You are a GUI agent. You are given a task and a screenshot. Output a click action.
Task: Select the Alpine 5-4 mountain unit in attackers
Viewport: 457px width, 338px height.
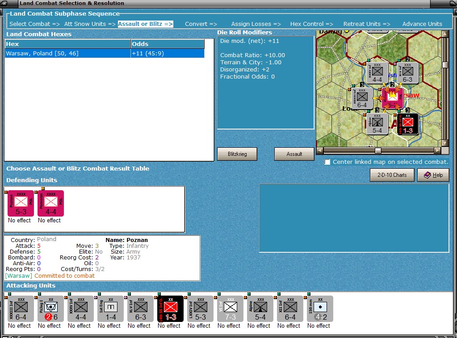260,309
